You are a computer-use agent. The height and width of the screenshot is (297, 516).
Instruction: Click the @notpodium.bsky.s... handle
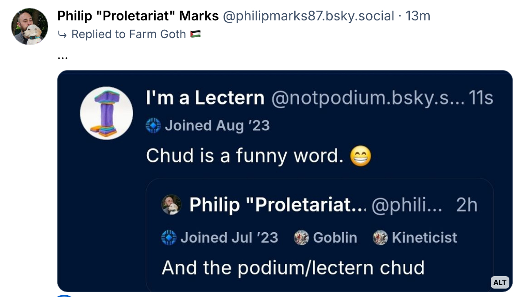point(367,98)
